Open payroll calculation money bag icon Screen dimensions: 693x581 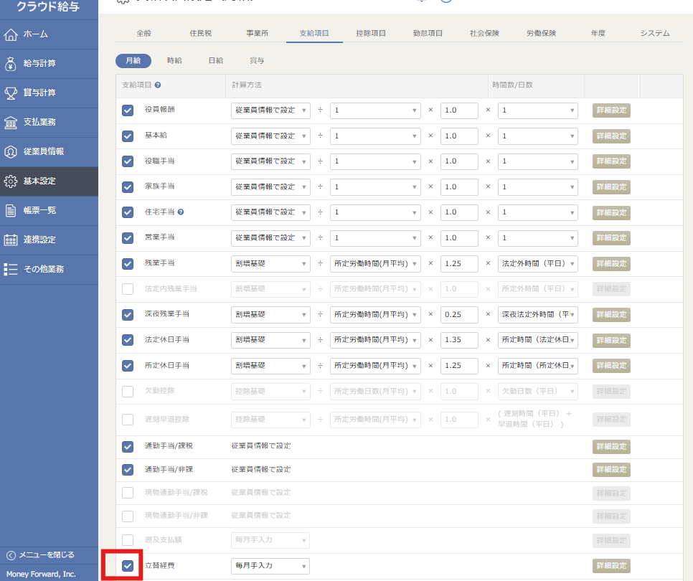(11, 64)
